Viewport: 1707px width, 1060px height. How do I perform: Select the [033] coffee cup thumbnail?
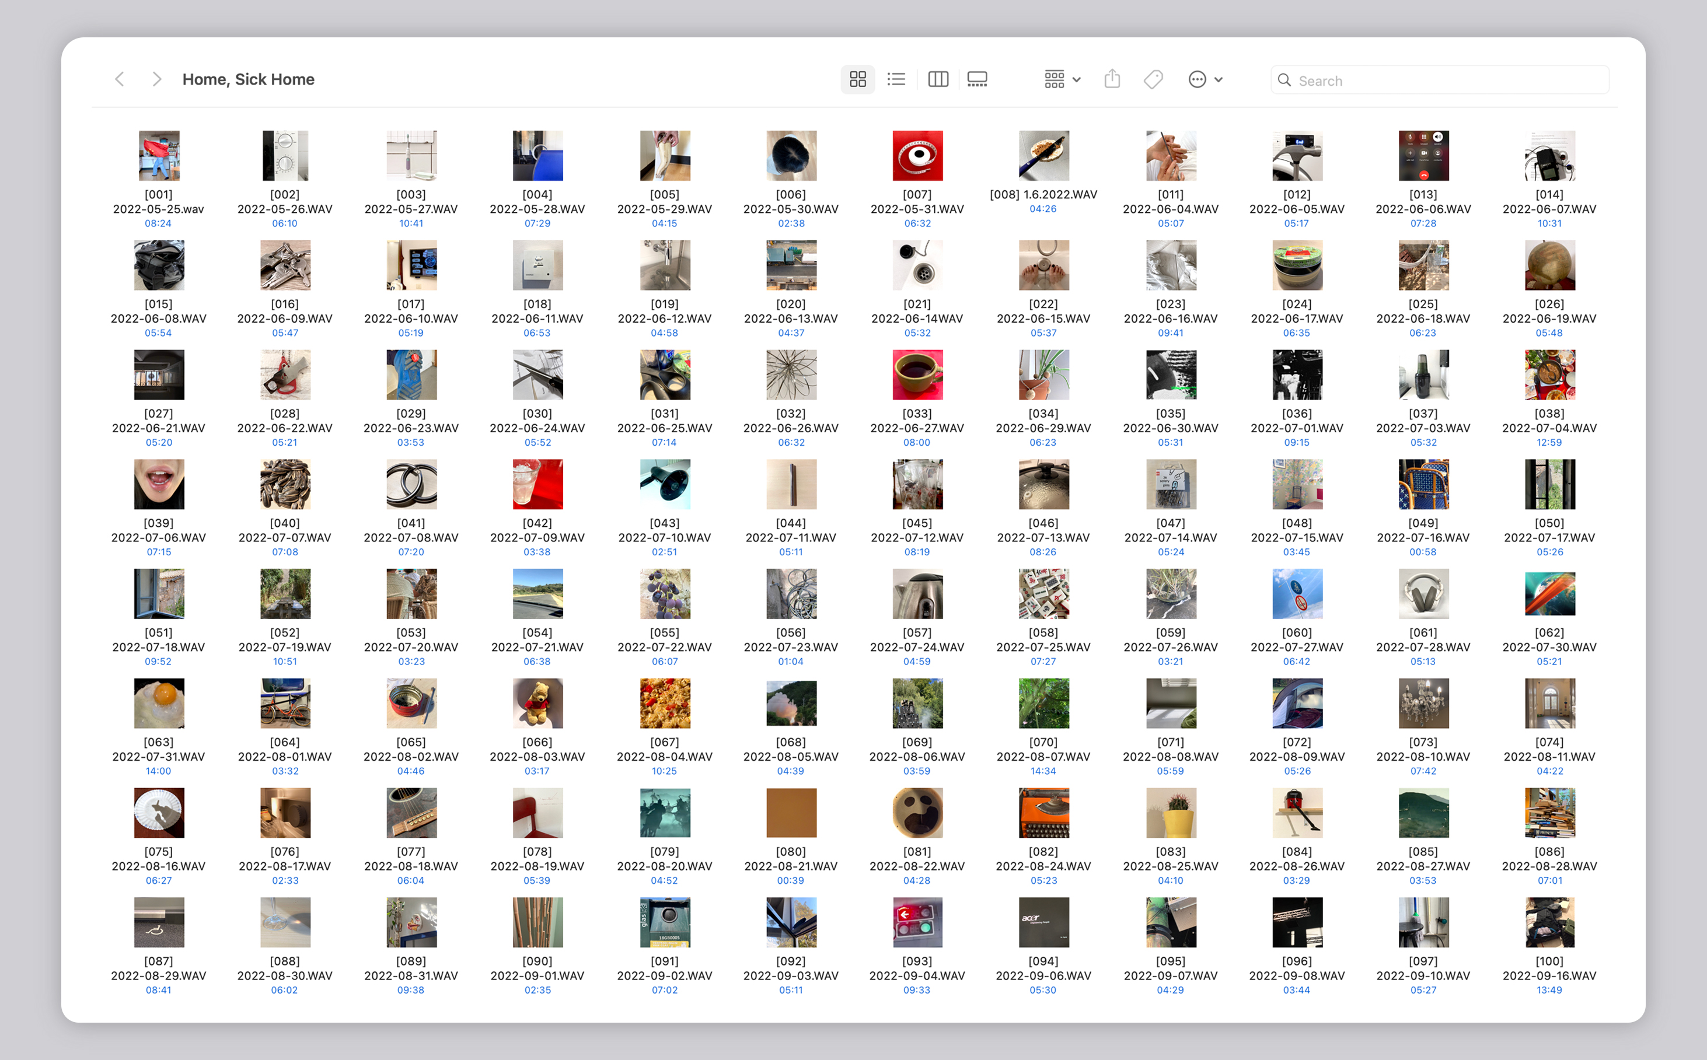[x=917, y=375]
